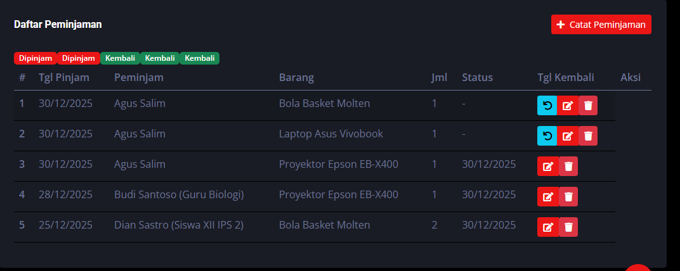Click the Catat Peminjaman button

pyautogui.click(x=601, y=25)
